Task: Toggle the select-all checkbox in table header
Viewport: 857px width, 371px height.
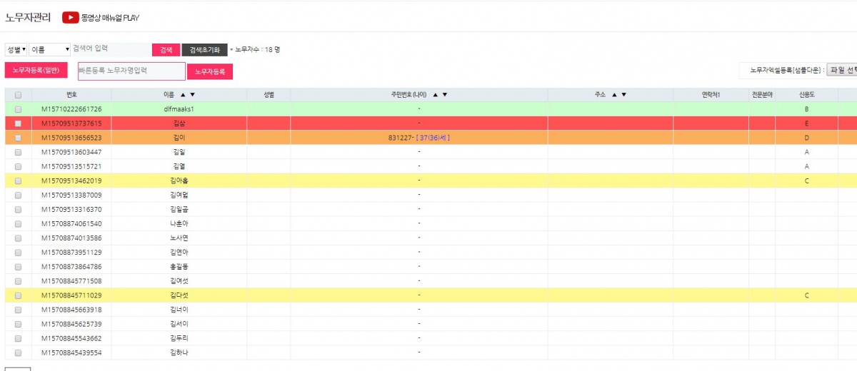Action: point(18,95)
